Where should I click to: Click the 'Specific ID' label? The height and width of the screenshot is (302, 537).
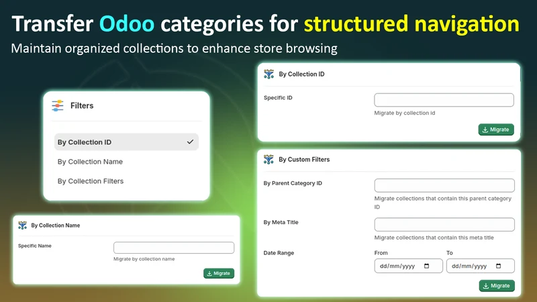pyautogui.click(x=278, y=97)
